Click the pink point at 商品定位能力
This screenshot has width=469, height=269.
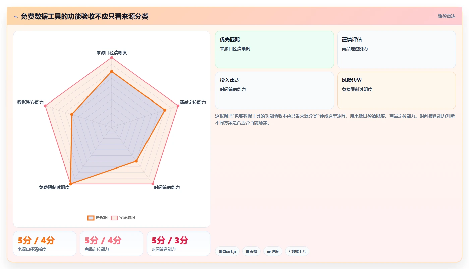point(178,106)
